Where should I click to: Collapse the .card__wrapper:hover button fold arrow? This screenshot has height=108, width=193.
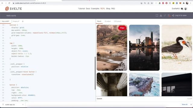click(5, 72)
